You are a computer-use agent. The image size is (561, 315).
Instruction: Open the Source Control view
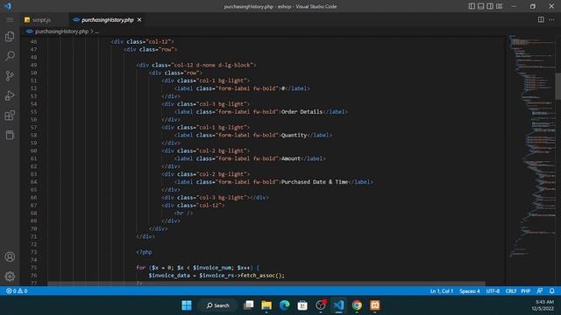coord(10,76)
